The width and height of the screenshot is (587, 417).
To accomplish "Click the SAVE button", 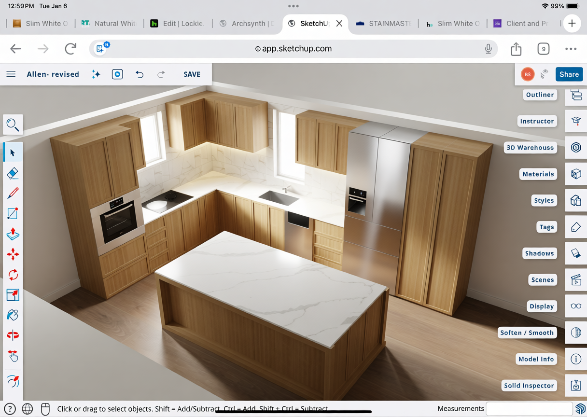I will [x=192, y=74].
